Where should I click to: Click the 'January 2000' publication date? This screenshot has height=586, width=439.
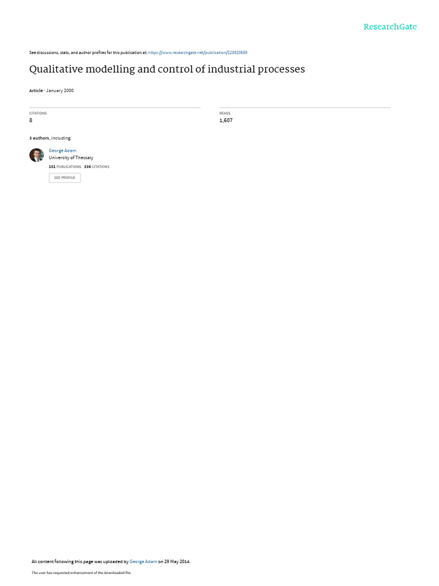coord(59,90)
